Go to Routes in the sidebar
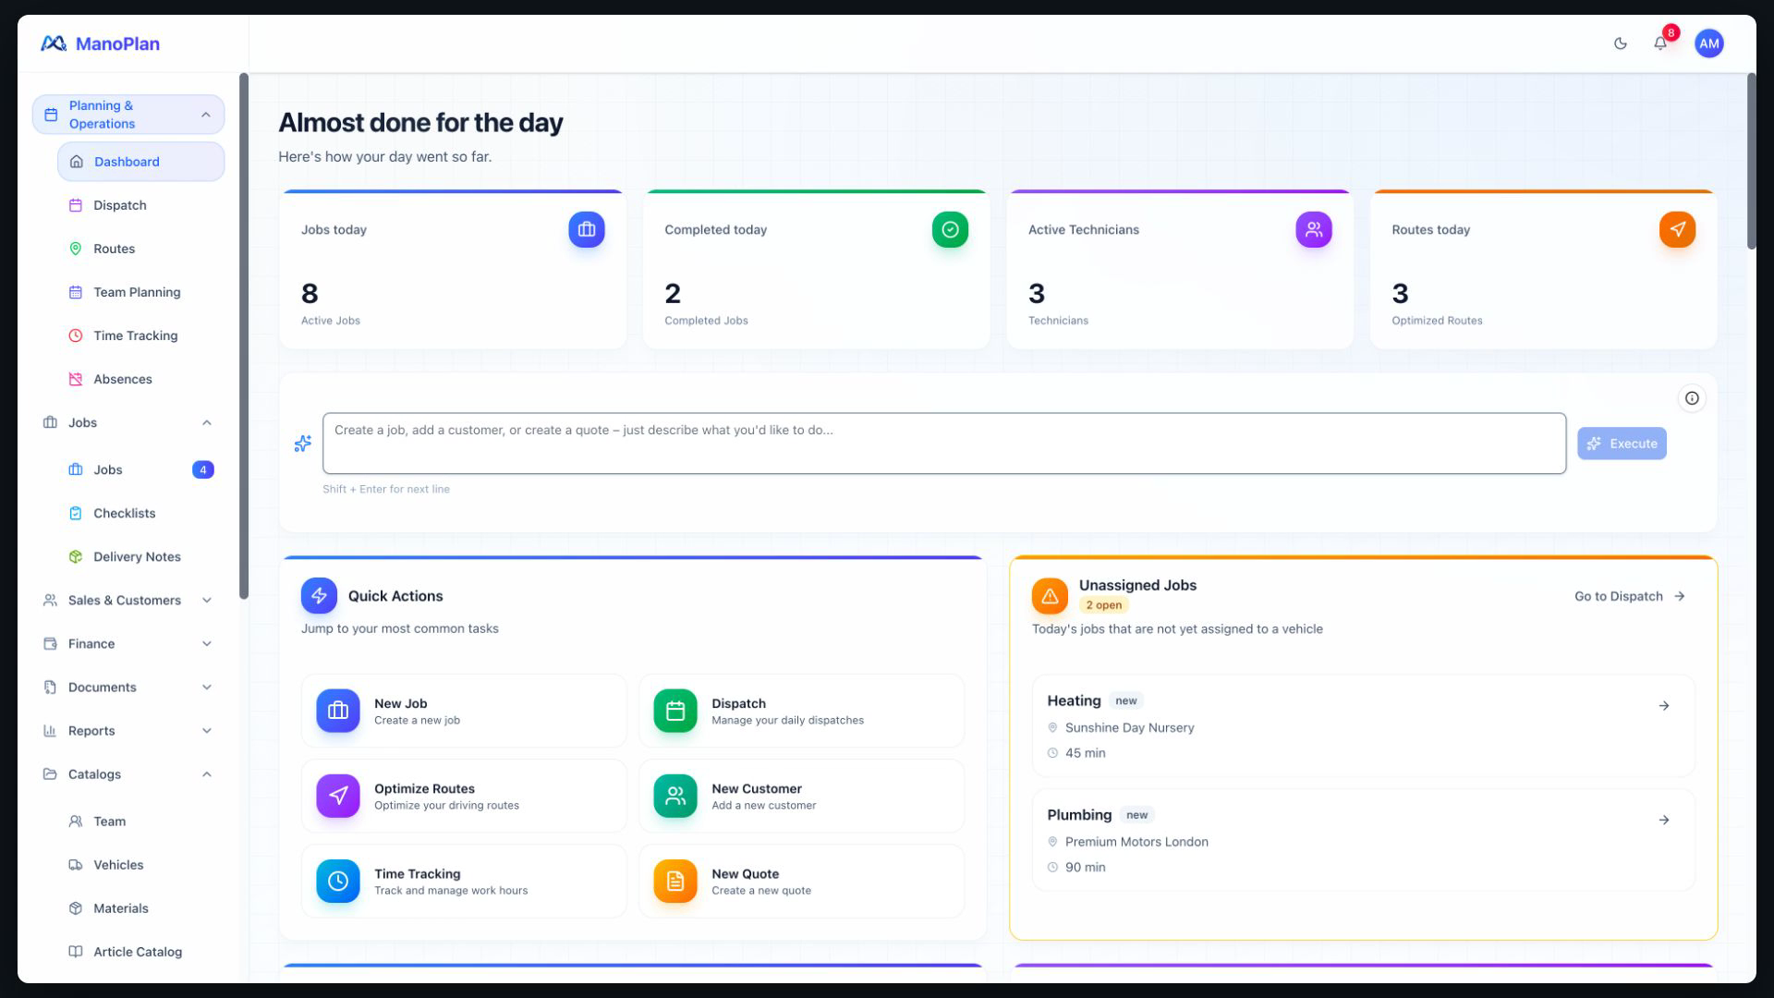The height and width of the screenshot is (998, 1774). point(140,249)
